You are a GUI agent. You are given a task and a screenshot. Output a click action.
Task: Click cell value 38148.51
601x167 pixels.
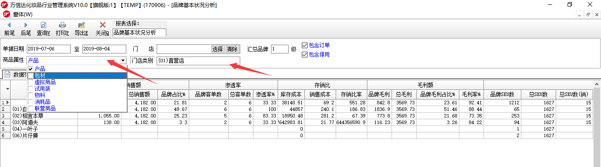(292, 102)
